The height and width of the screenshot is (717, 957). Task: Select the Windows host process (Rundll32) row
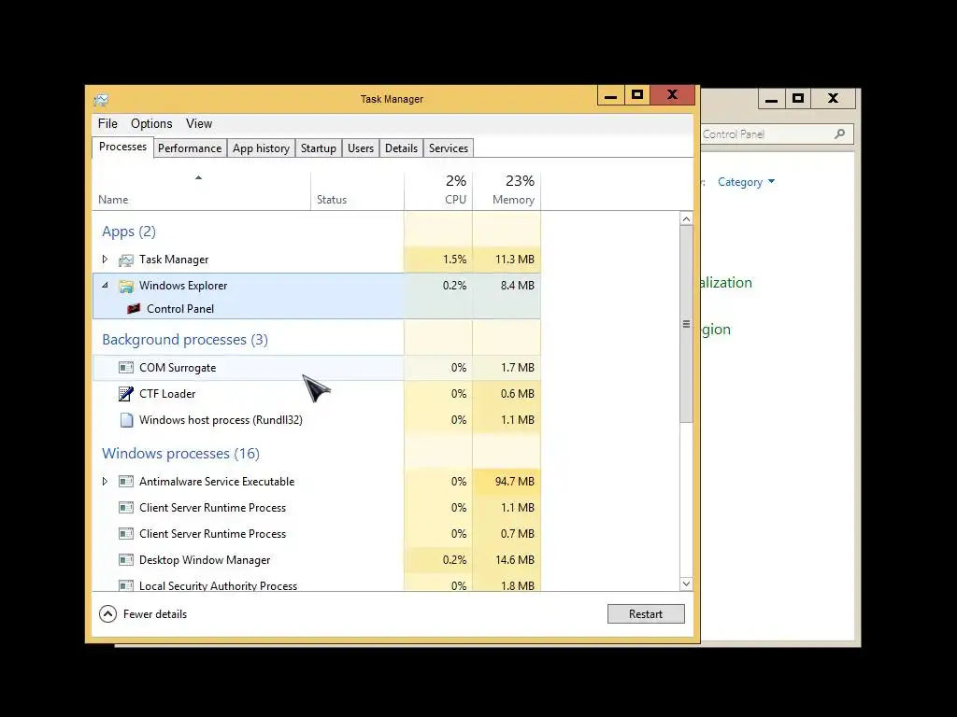coord(316,420)
